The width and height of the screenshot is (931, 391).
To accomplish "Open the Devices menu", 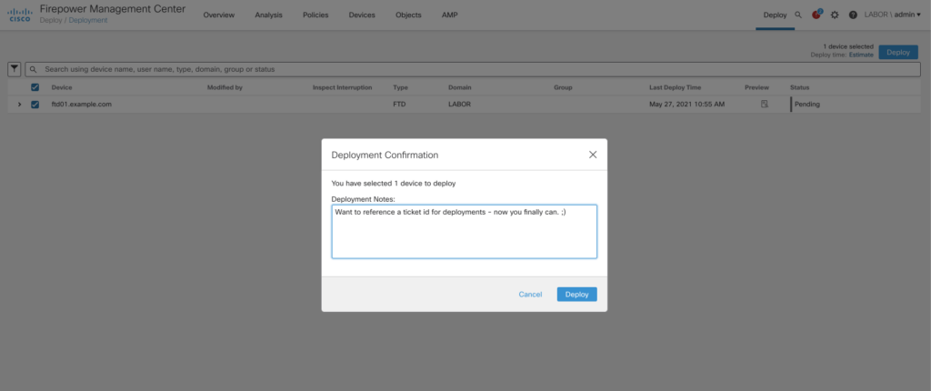I will pyautogui.click(x=362, y=15).
